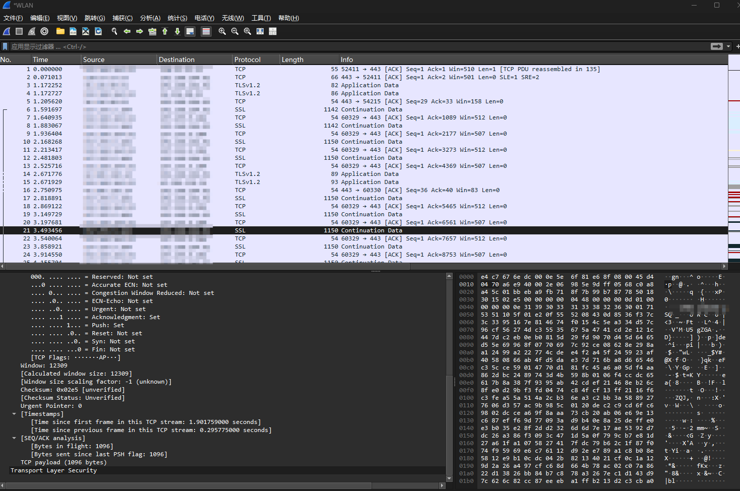
Task: Open the 无线(W) menu
Action: [x=233, y=18]
